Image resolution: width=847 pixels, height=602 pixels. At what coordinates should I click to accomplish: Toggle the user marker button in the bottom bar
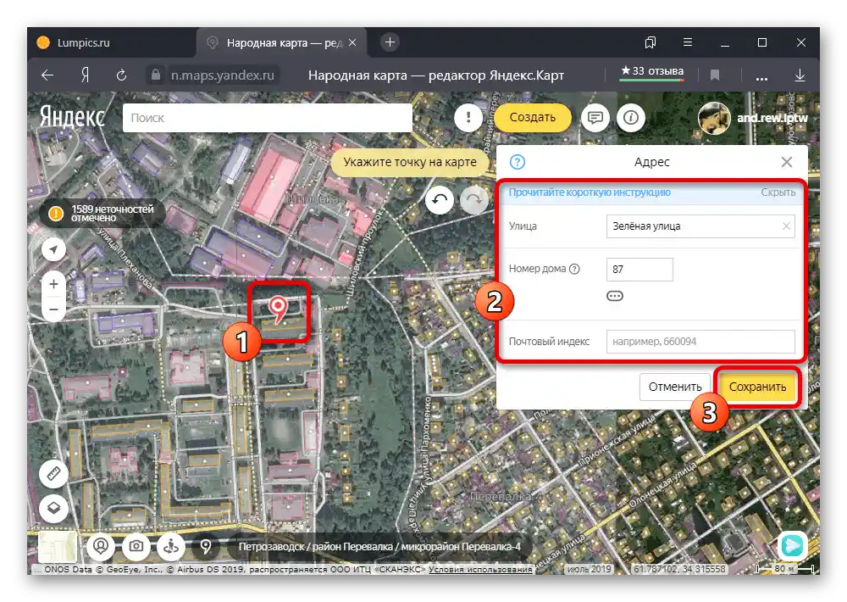click(x=101, y=546)
